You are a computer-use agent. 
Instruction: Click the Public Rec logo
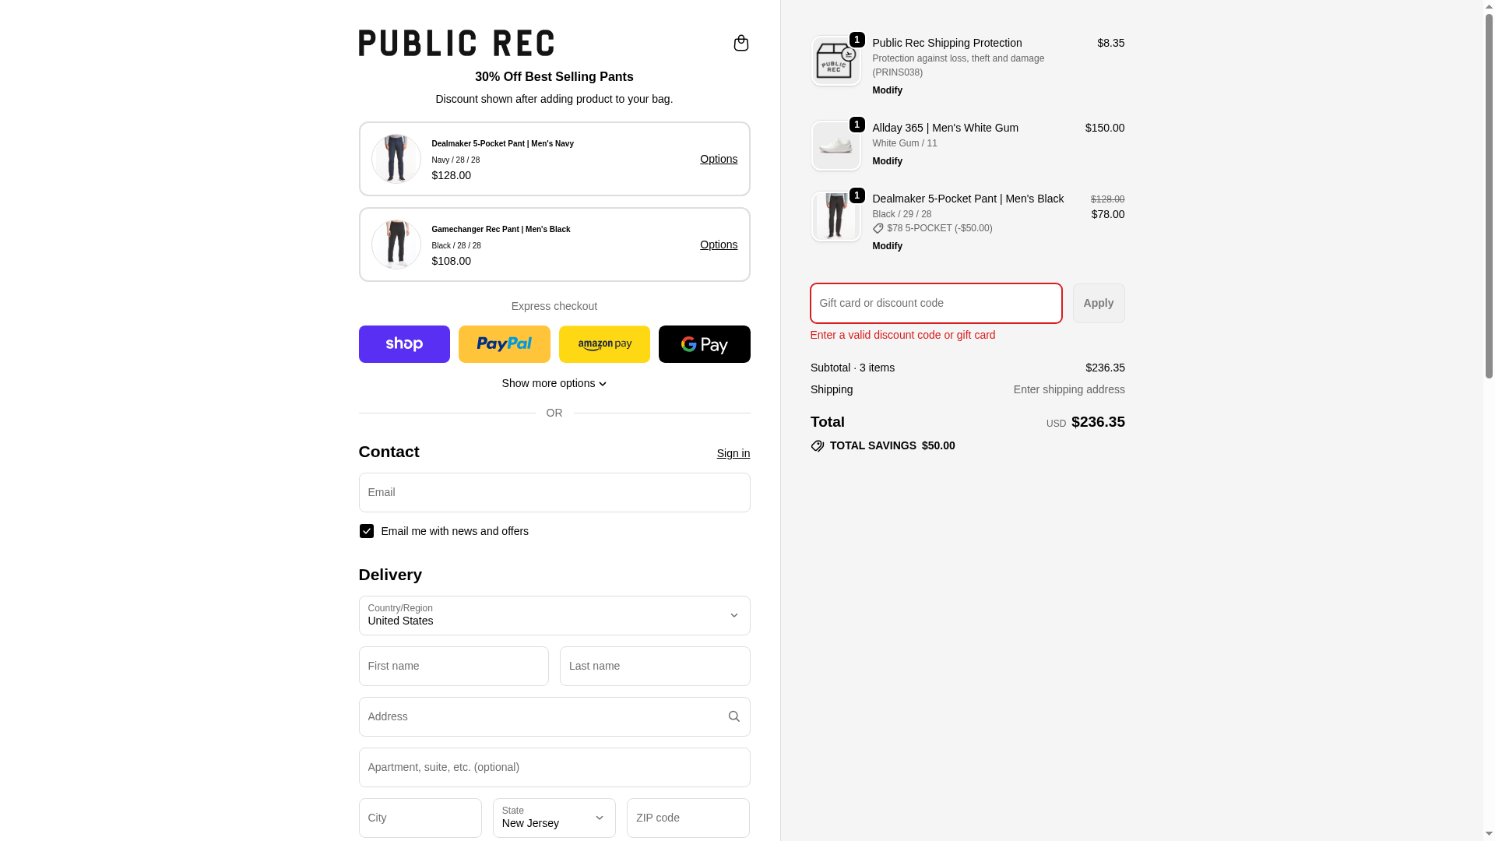point(456,43)
